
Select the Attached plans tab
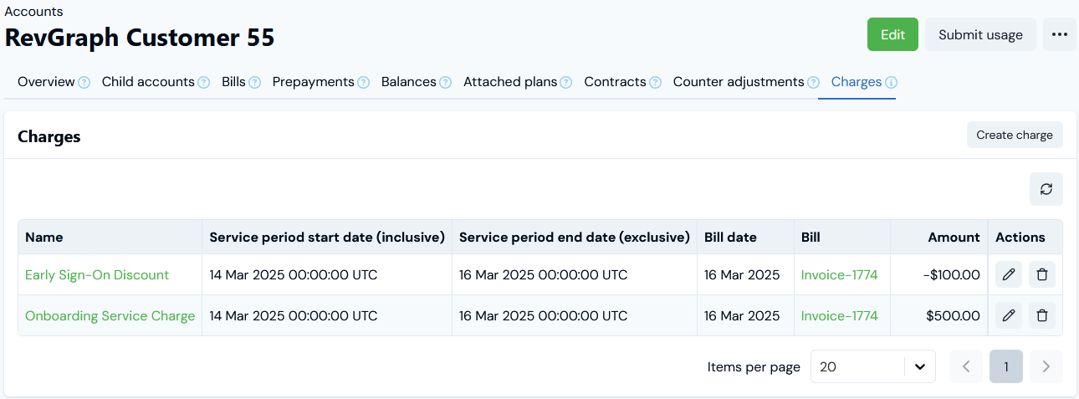pos(510,82)
